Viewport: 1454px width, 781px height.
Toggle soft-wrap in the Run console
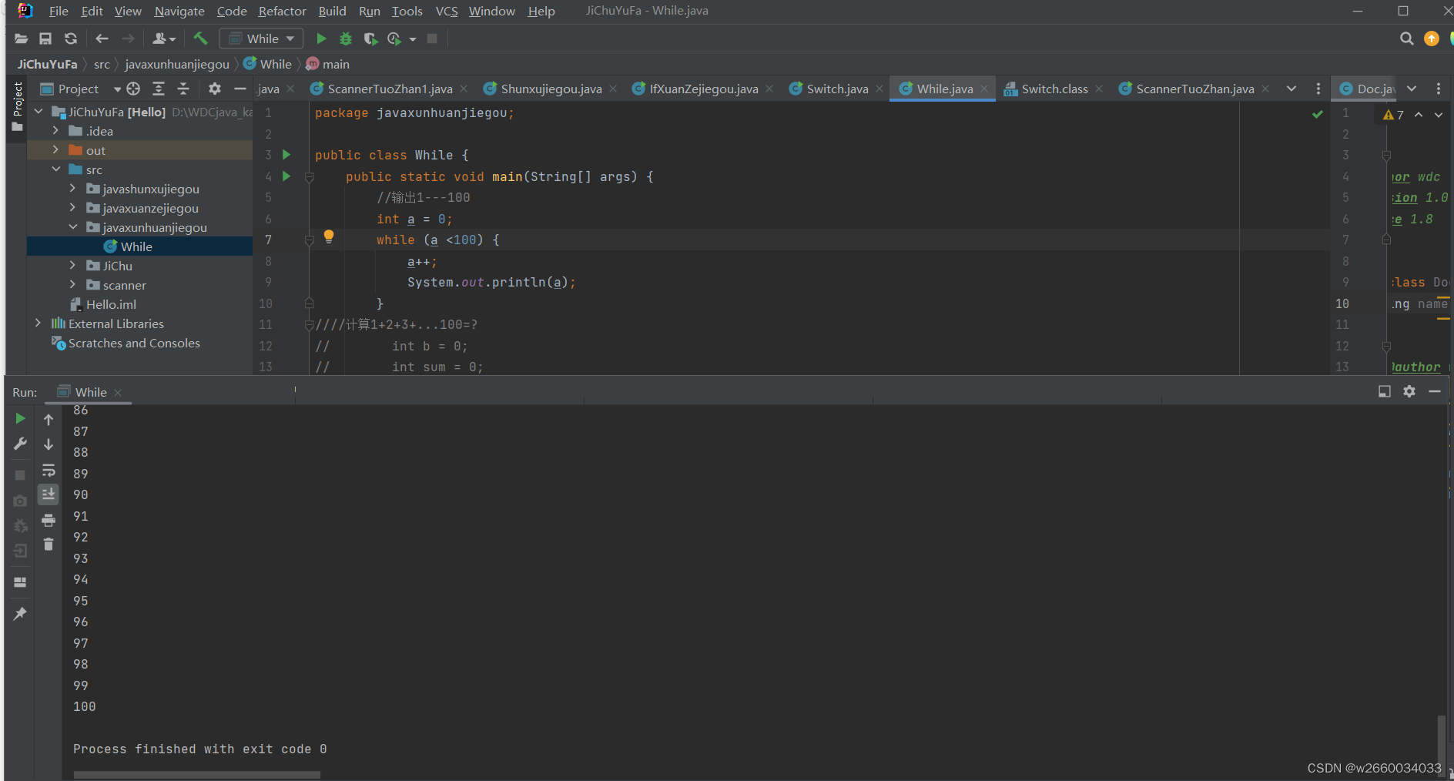click(x=49, y=471)
